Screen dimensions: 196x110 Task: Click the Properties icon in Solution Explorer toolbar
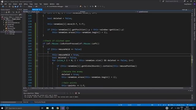[x=19, y=12]
